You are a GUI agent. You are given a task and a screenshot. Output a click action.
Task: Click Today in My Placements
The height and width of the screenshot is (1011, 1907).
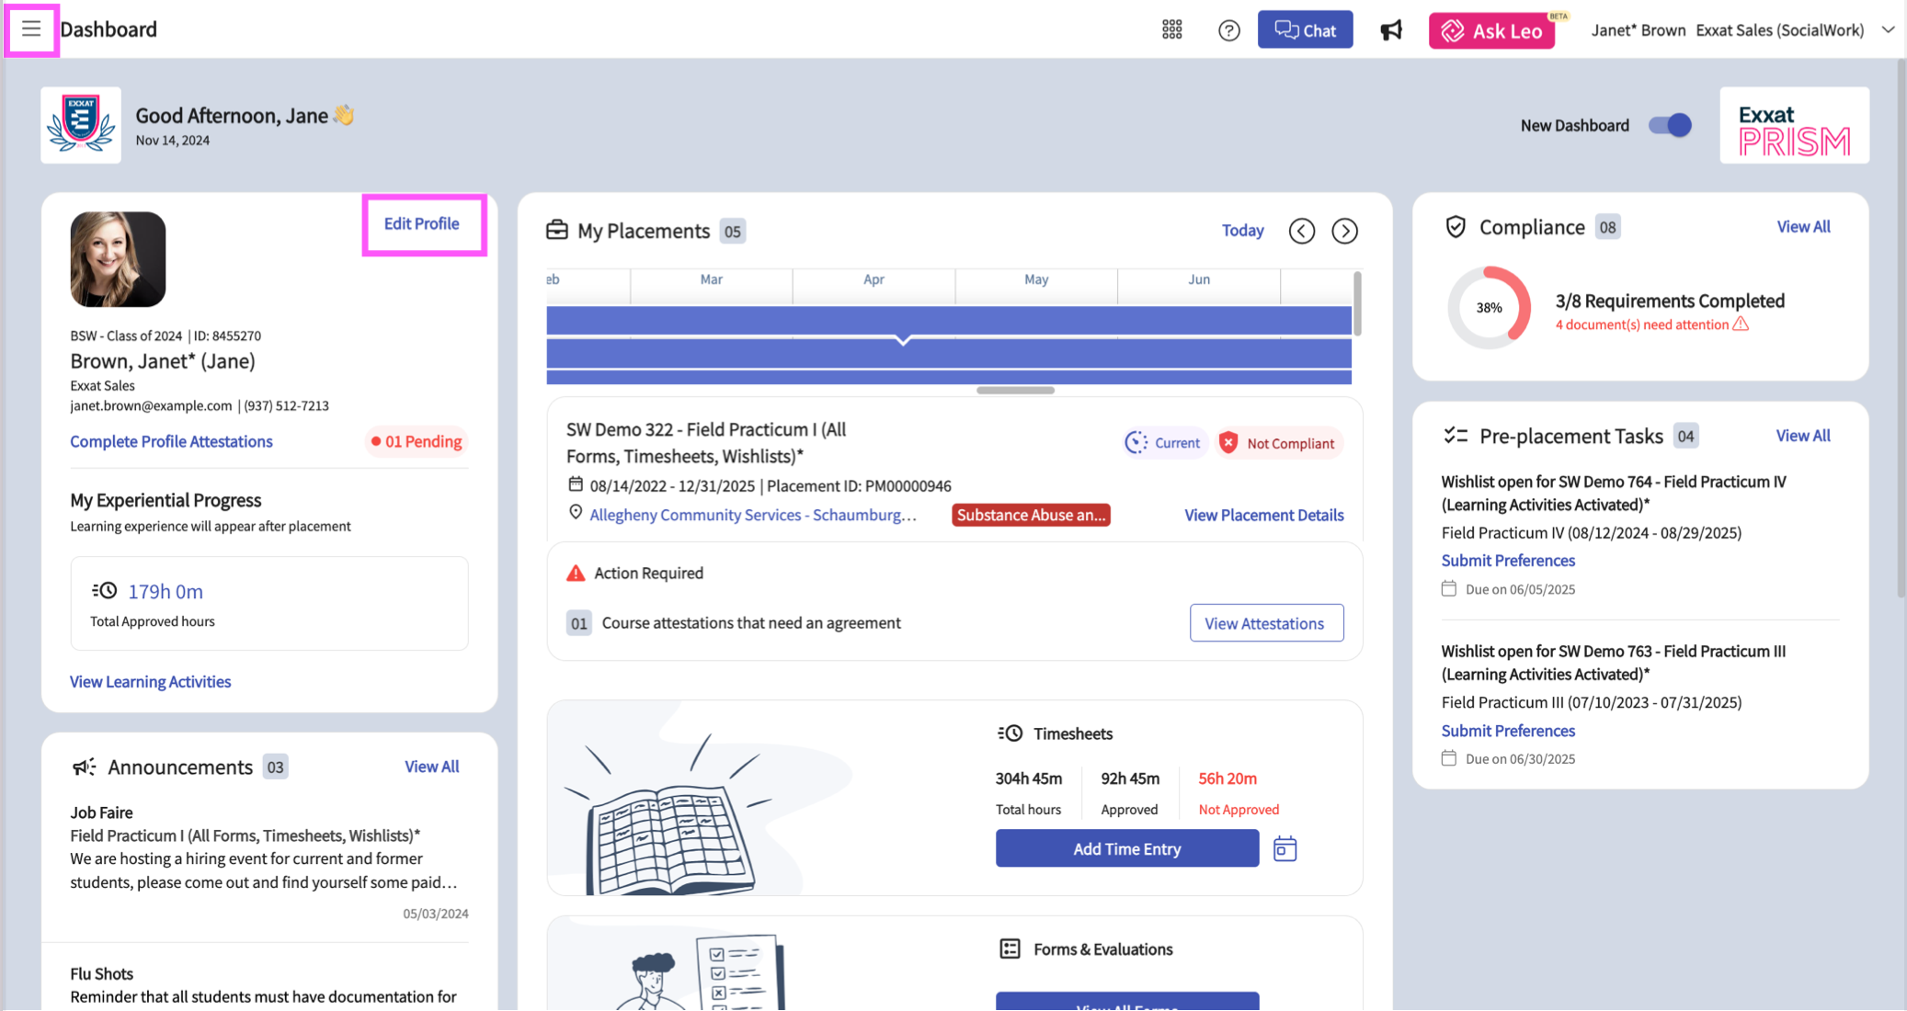1242,231
